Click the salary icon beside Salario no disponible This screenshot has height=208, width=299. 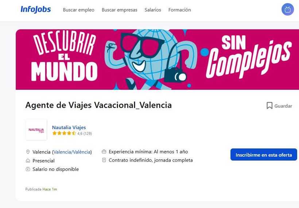point(28,169)
